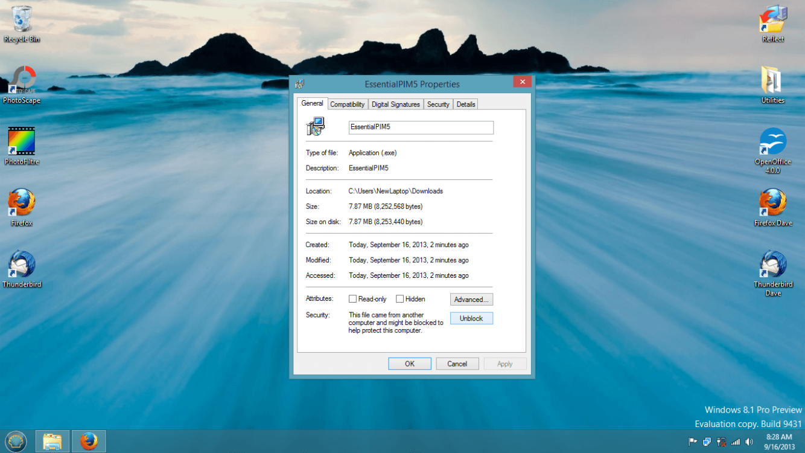Viewport: 805px width, 453px height.
Task: Switch to the General tab
Action: (313, 103)
